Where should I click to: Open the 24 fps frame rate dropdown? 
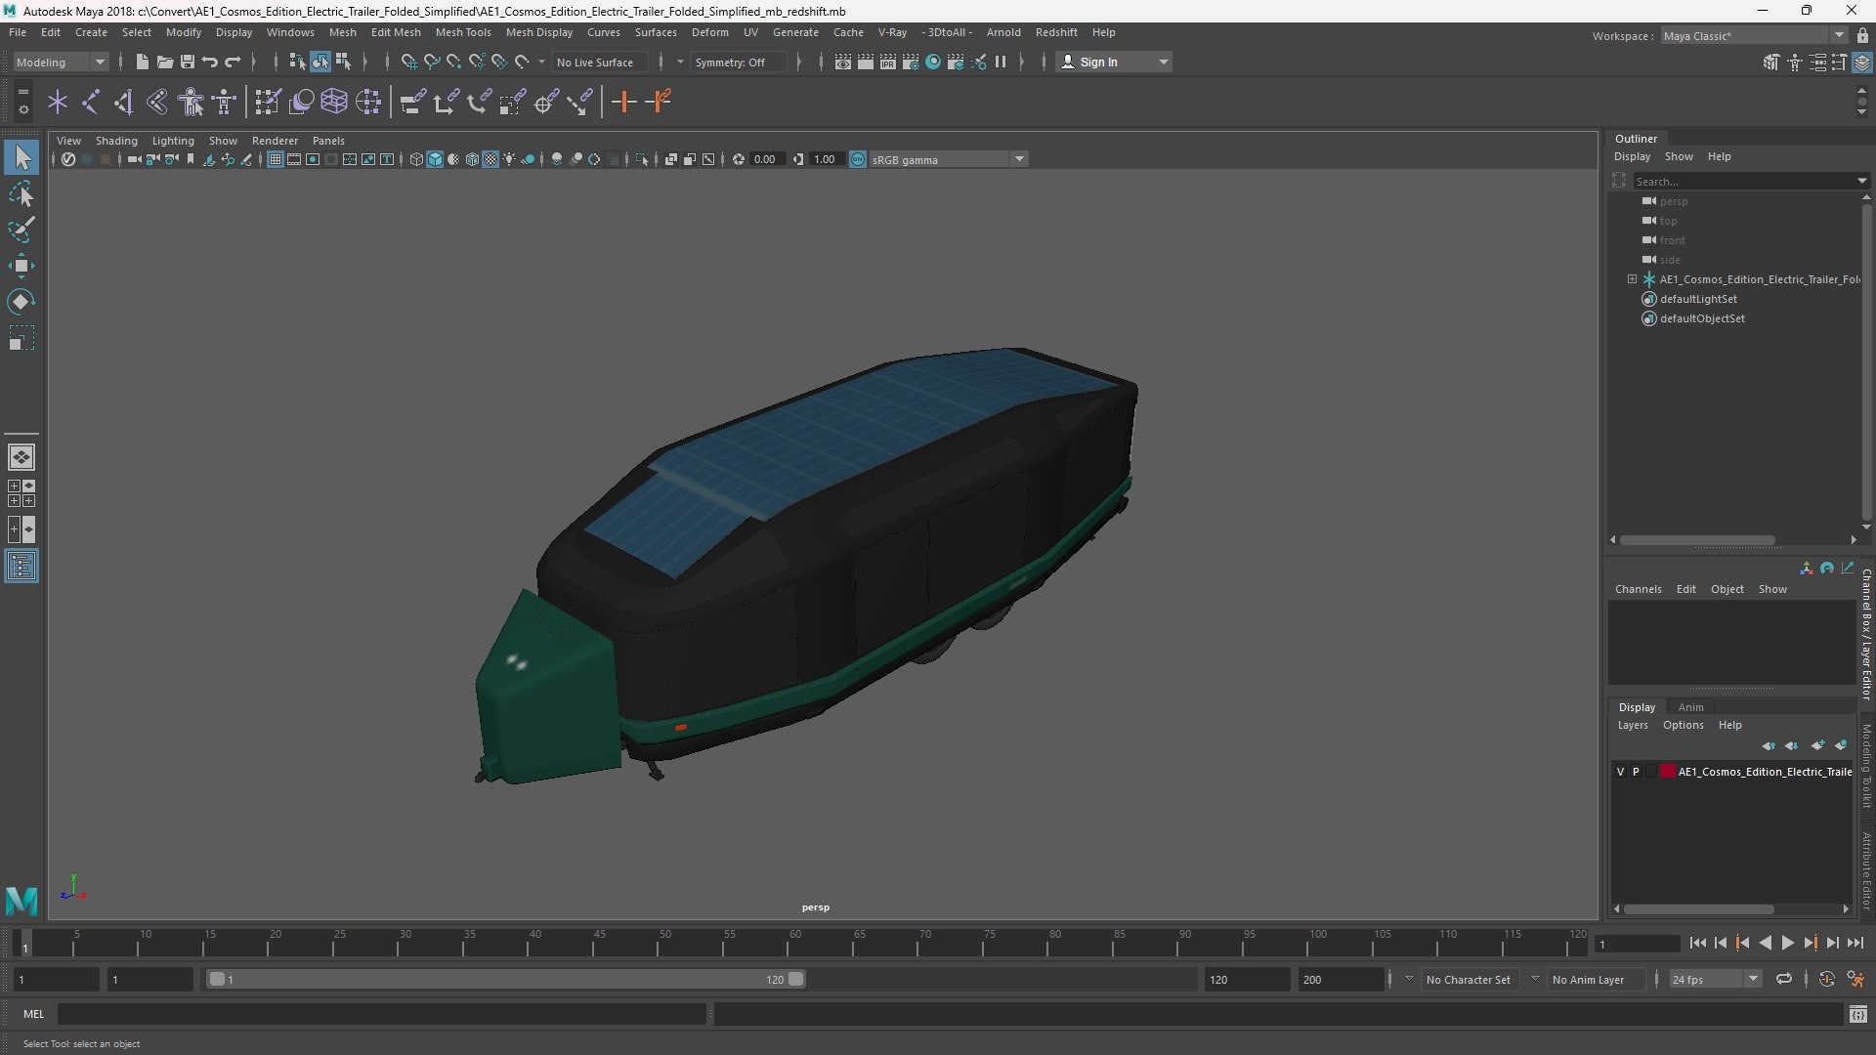1715,979
